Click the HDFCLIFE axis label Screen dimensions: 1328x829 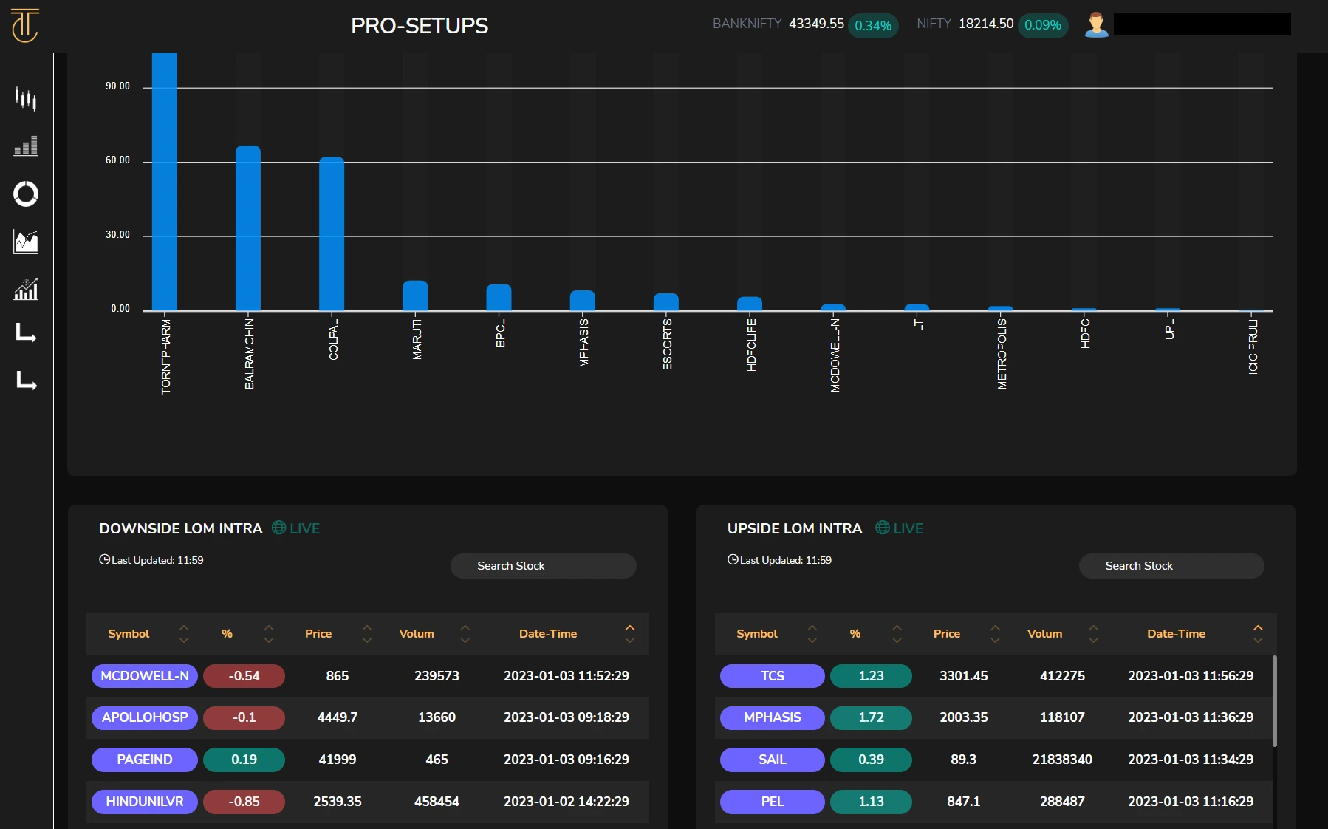pyautogui.click(x=751, y=344)
